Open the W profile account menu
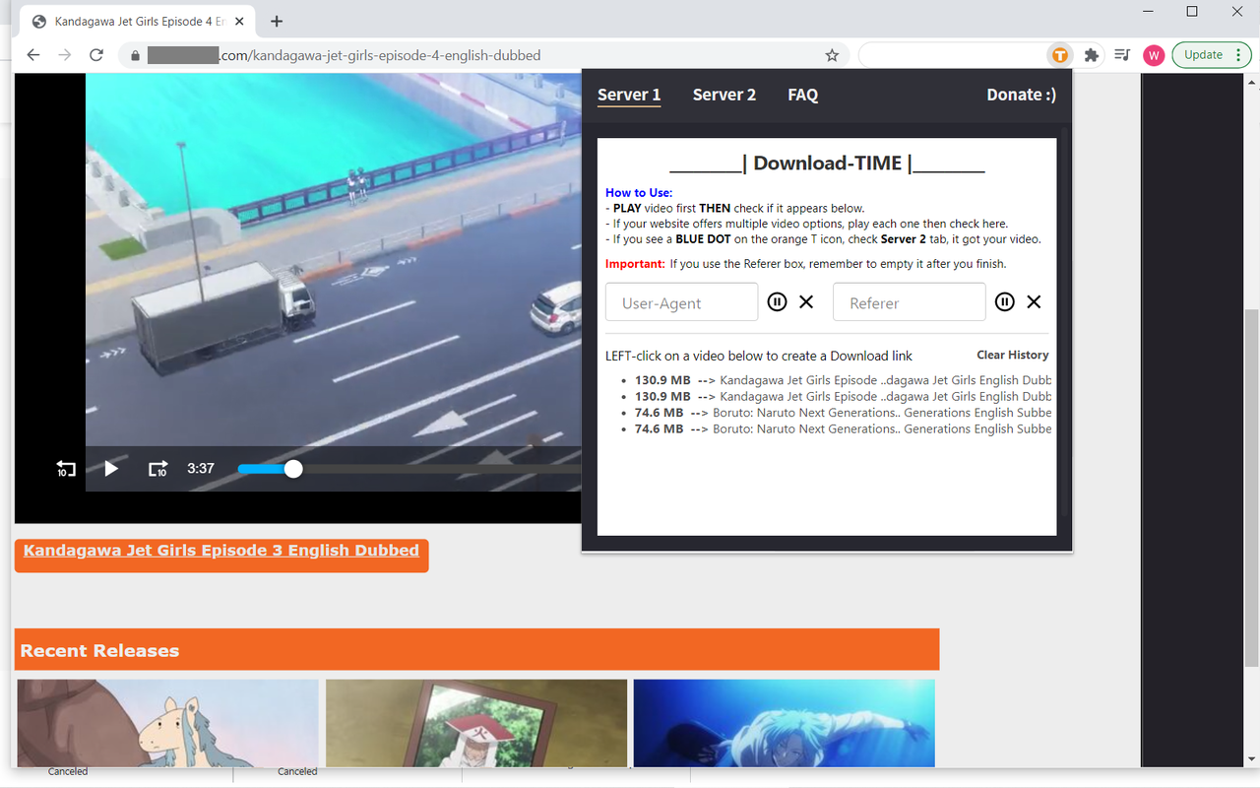This screenshot has height=788, width=1260. (1153, 55)
